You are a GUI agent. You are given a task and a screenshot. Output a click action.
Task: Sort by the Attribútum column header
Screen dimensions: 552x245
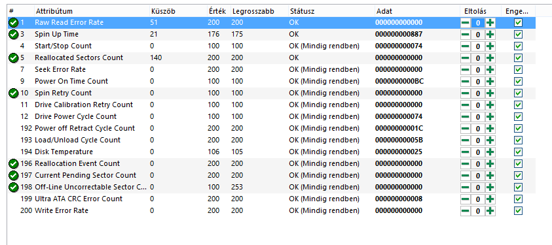coord(92,11)
